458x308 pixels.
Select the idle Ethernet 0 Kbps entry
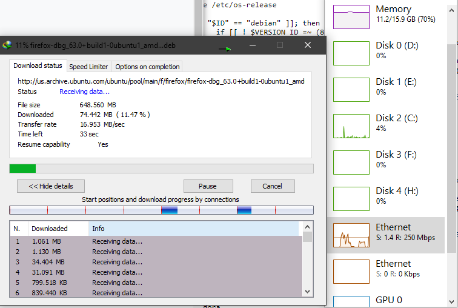point(351,271)
